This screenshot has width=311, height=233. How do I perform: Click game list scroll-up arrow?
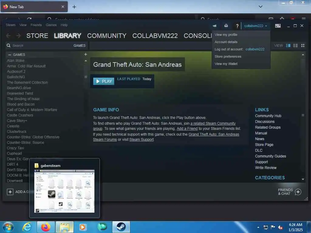86,61
